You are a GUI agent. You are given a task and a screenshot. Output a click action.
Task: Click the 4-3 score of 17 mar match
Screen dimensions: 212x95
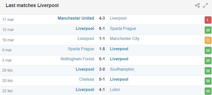click(x=102, y=18)
